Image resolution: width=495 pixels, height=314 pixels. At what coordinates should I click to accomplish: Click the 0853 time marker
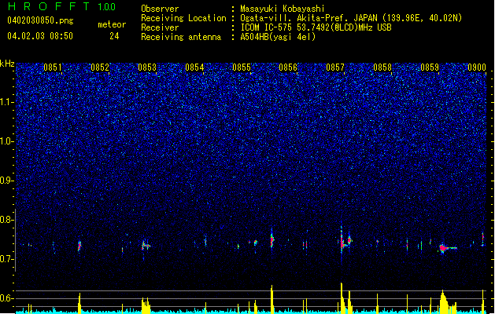click(147, 68)
